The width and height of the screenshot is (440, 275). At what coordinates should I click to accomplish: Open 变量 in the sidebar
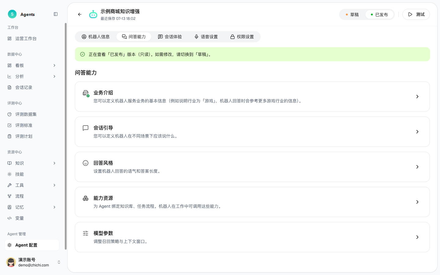(x=32, y=218)
